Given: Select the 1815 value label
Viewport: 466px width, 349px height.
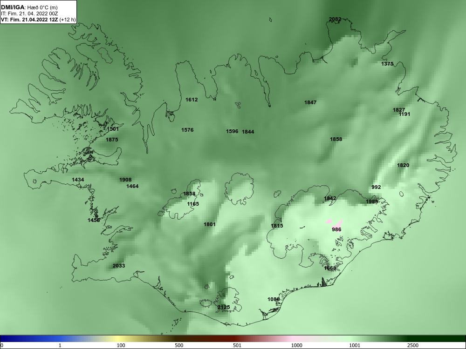Looking at the screenshot, I should pos(277,226).
